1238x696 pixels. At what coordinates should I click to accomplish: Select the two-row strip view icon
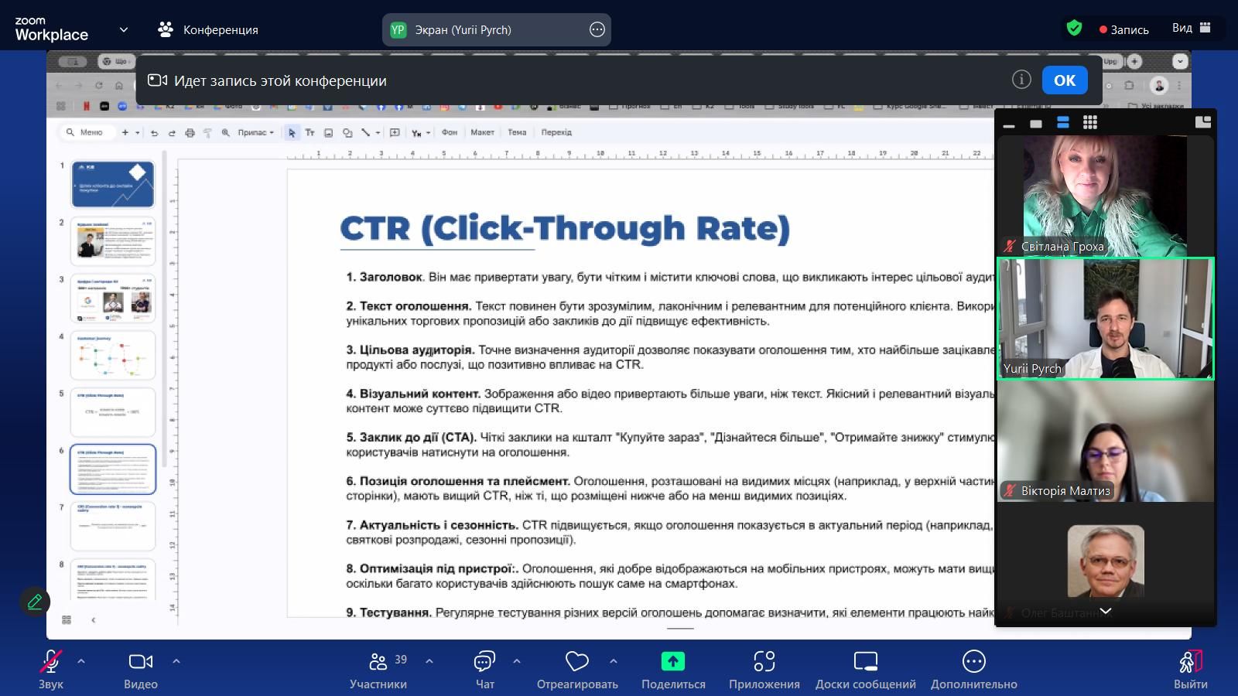(1063, 122)
